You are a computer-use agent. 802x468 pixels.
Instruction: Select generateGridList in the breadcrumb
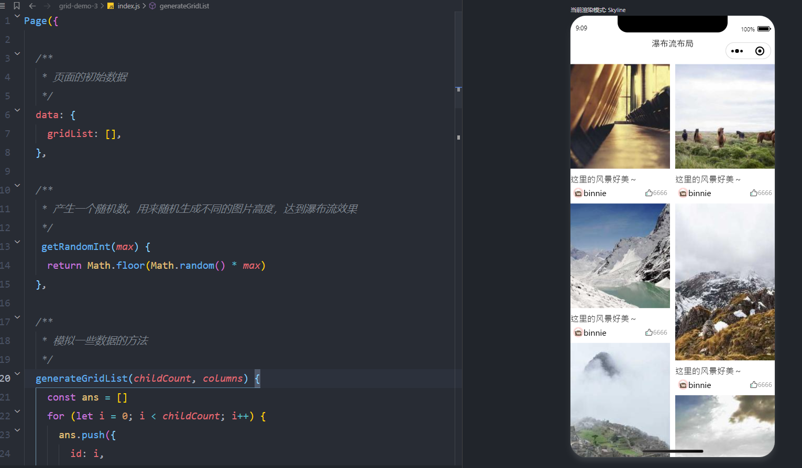(x=184, y=6)
